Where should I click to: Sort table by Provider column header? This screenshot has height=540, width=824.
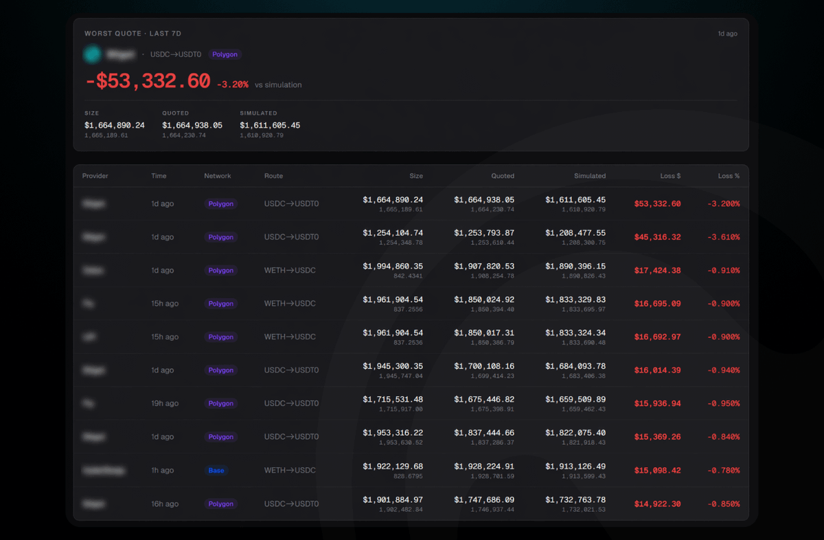pos(95,176)
